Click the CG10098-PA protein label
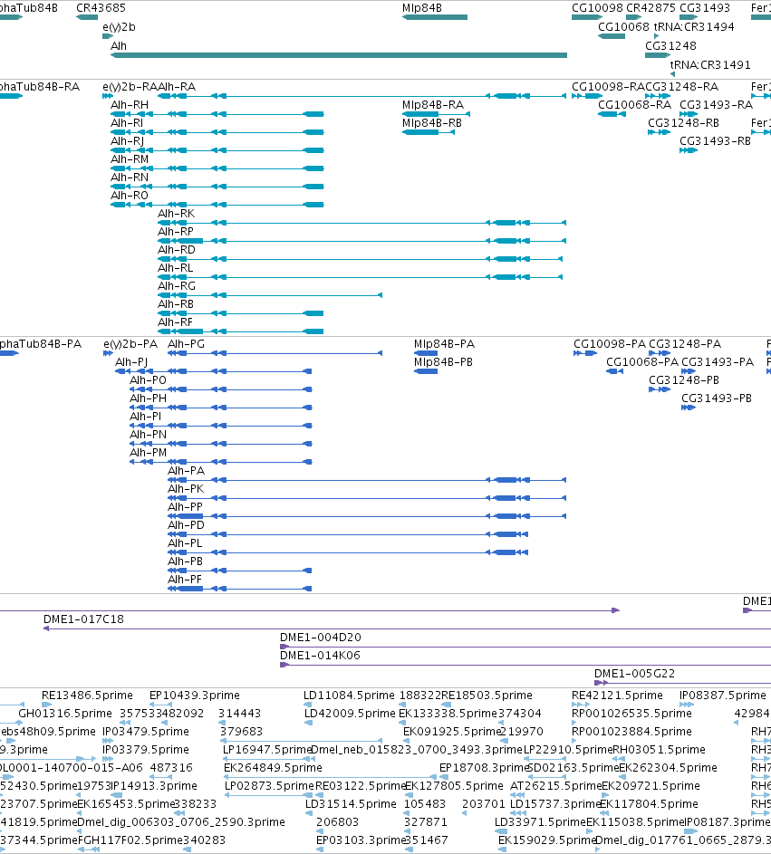Viewport: 771px width, 854px height. 610,344
